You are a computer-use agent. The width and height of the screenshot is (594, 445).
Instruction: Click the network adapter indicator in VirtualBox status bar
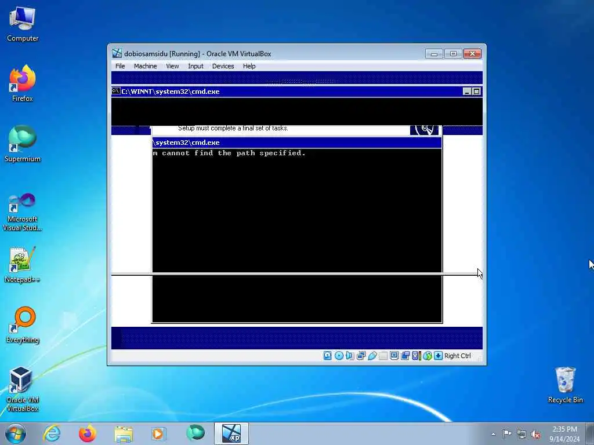point(361,356)
